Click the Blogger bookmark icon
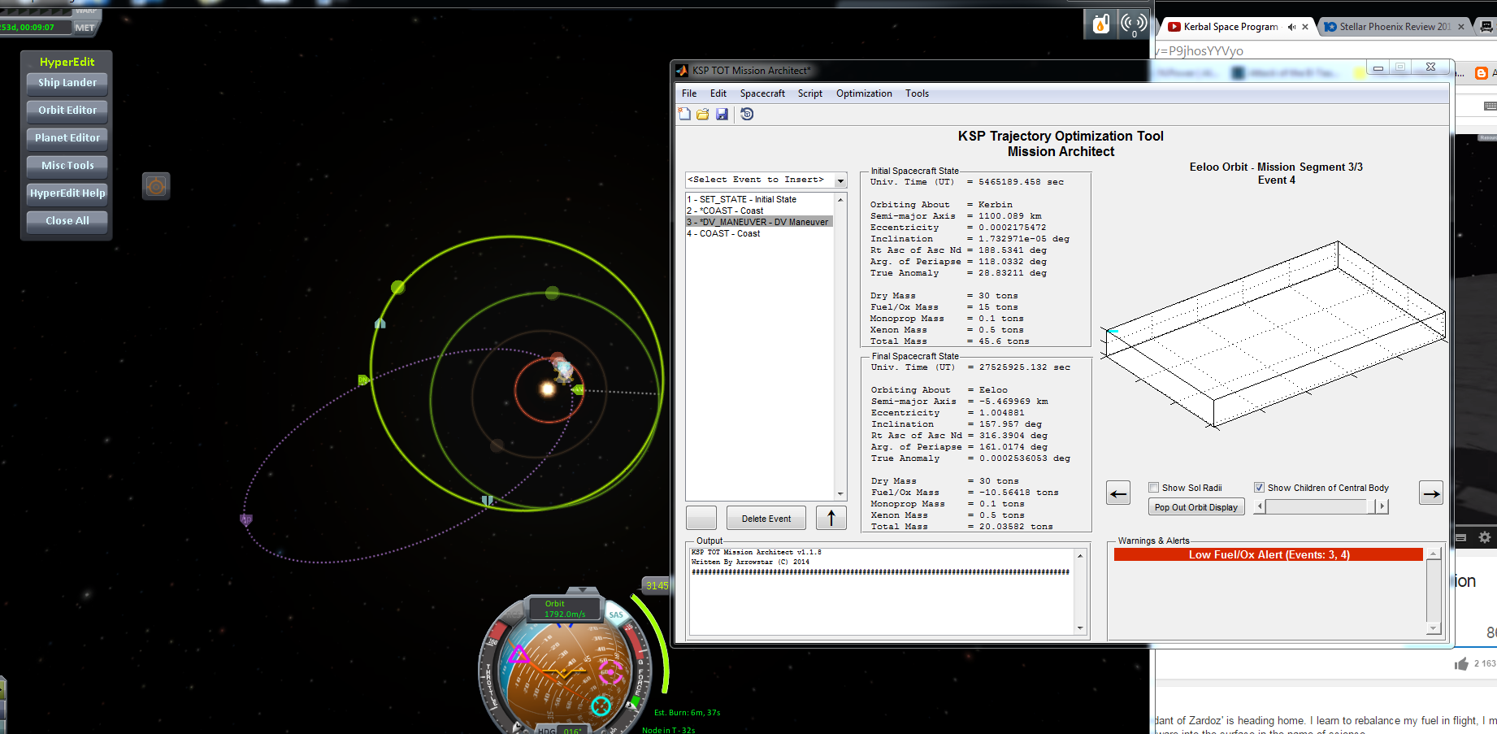 1482,73
